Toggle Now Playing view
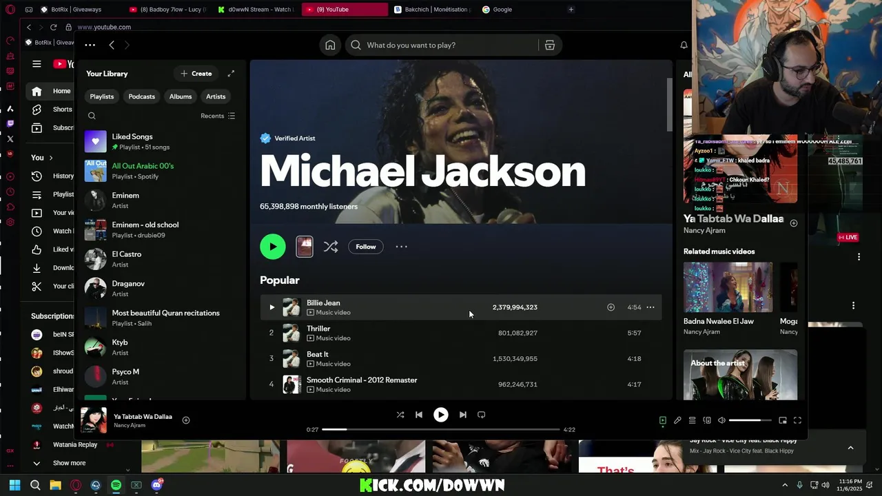Viewport: 882px width, 496px height. 663,420
